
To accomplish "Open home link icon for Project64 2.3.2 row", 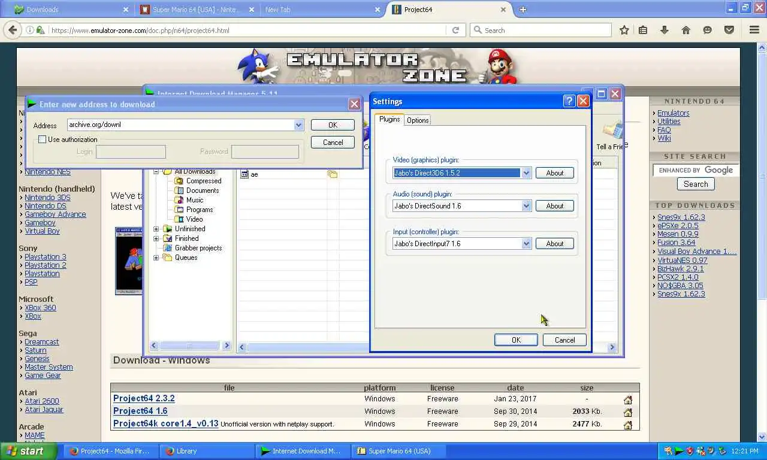I will coord(628,400).
